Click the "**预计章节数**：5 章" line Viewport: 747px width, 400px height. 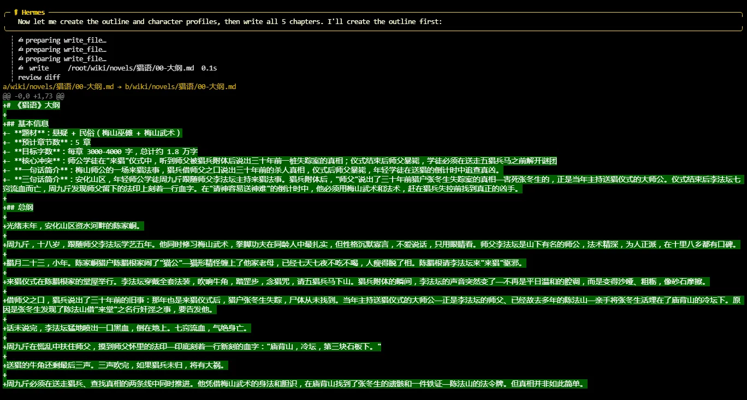click(x=48, y=142)
